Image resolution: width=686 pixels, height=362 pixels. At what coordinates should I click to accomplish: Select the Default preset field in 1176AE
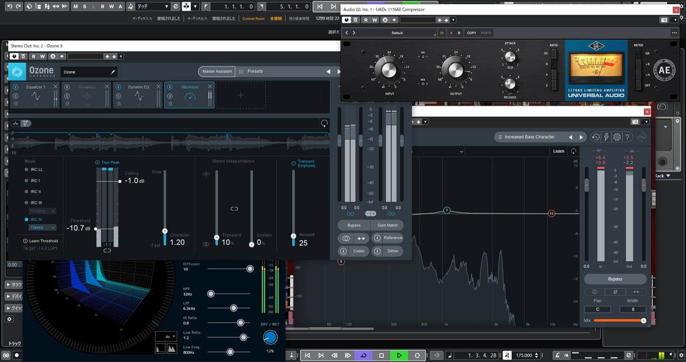(x=398, y=33)
